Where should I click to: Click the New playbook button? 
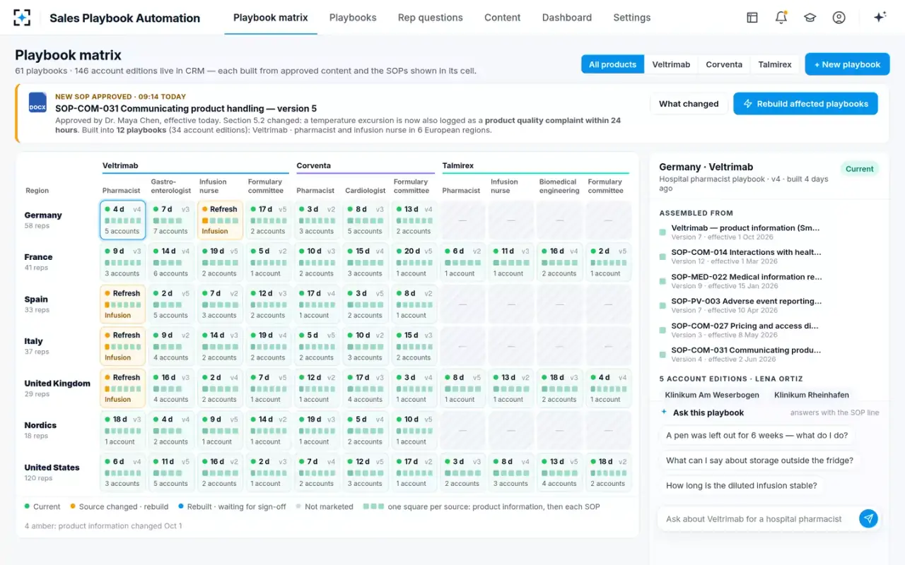[x=847, y=64]
